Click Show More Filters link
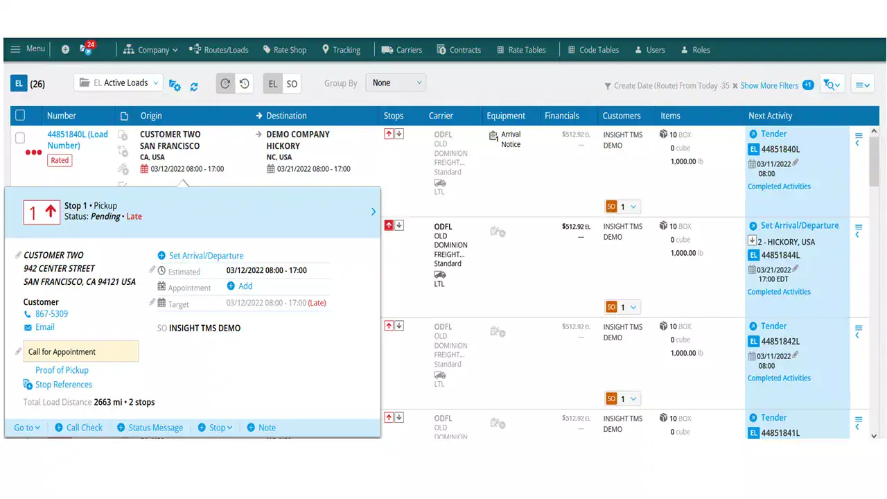The width and height of the screenshot is (887, 499). click(769, 86)
